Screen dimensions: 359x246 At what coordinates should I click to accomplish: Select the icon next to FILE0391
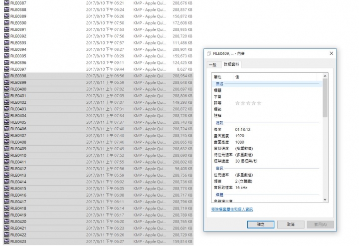[6, 29]
